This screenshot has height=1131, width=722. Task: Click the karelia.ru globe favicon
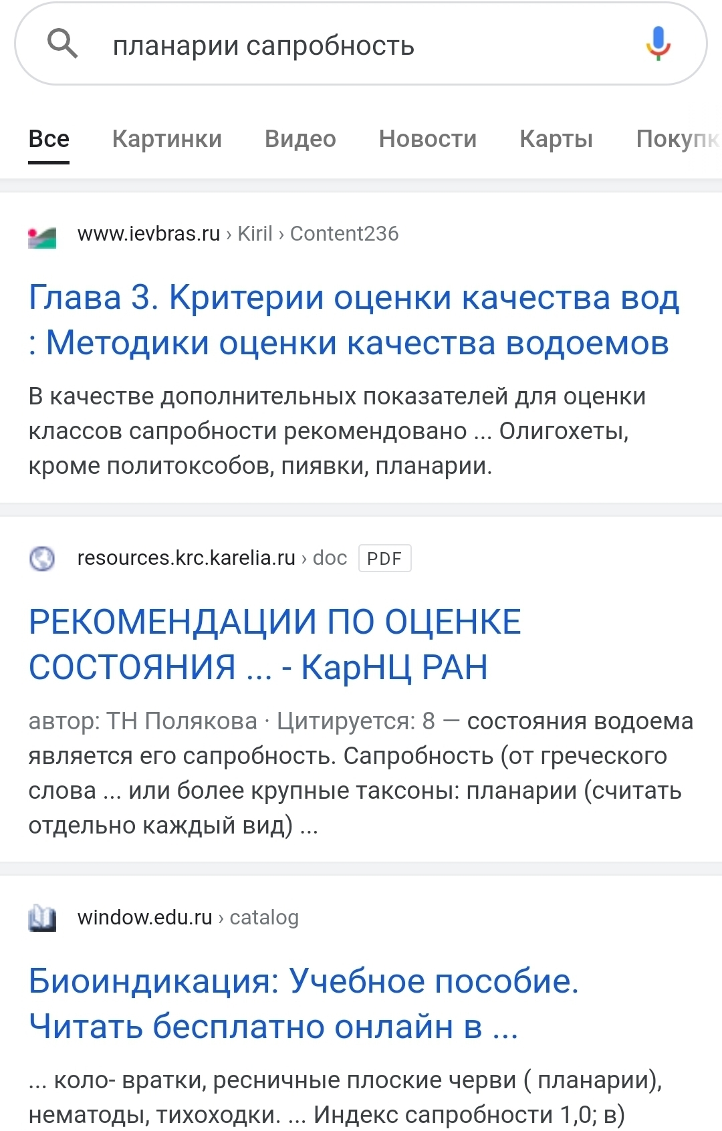(x=42, y=558)
